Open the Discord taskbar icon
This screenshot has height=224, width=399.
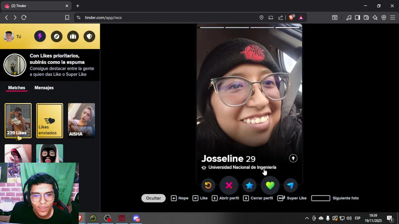click(136, 218)
